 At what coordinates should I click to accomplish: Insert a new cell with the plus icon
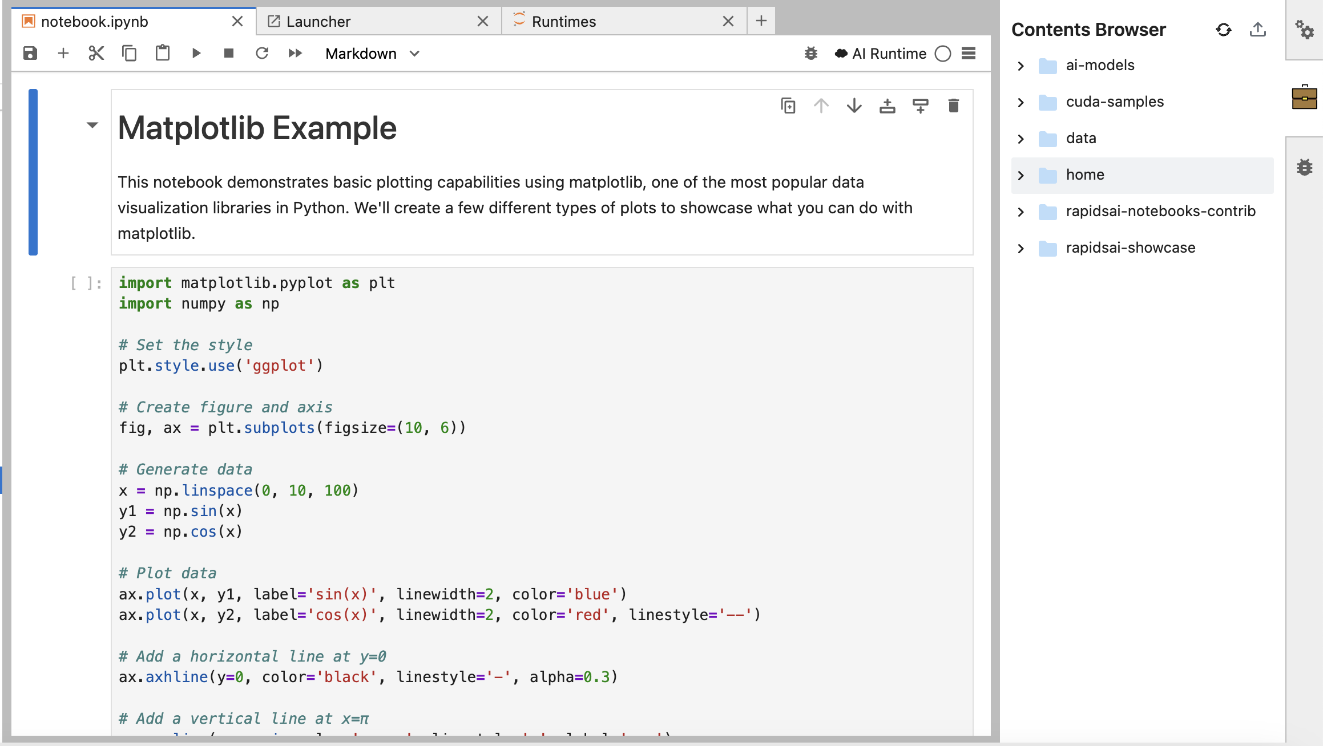pyautogui.click(x=63, y=54)
